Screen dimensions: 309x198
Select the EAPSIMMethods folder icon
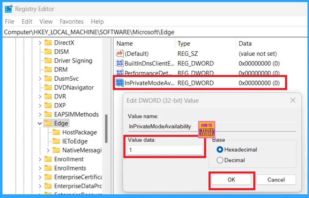[48, 114]
